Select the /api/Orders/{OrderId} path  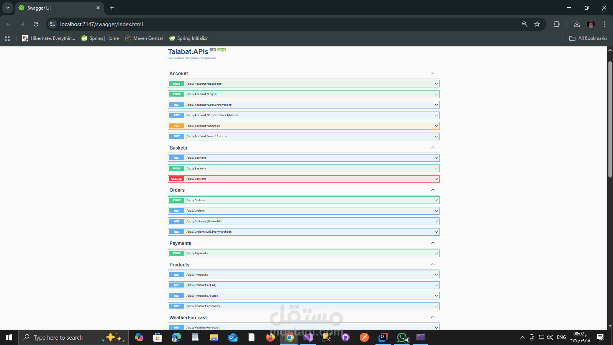[x=204, y=222]
